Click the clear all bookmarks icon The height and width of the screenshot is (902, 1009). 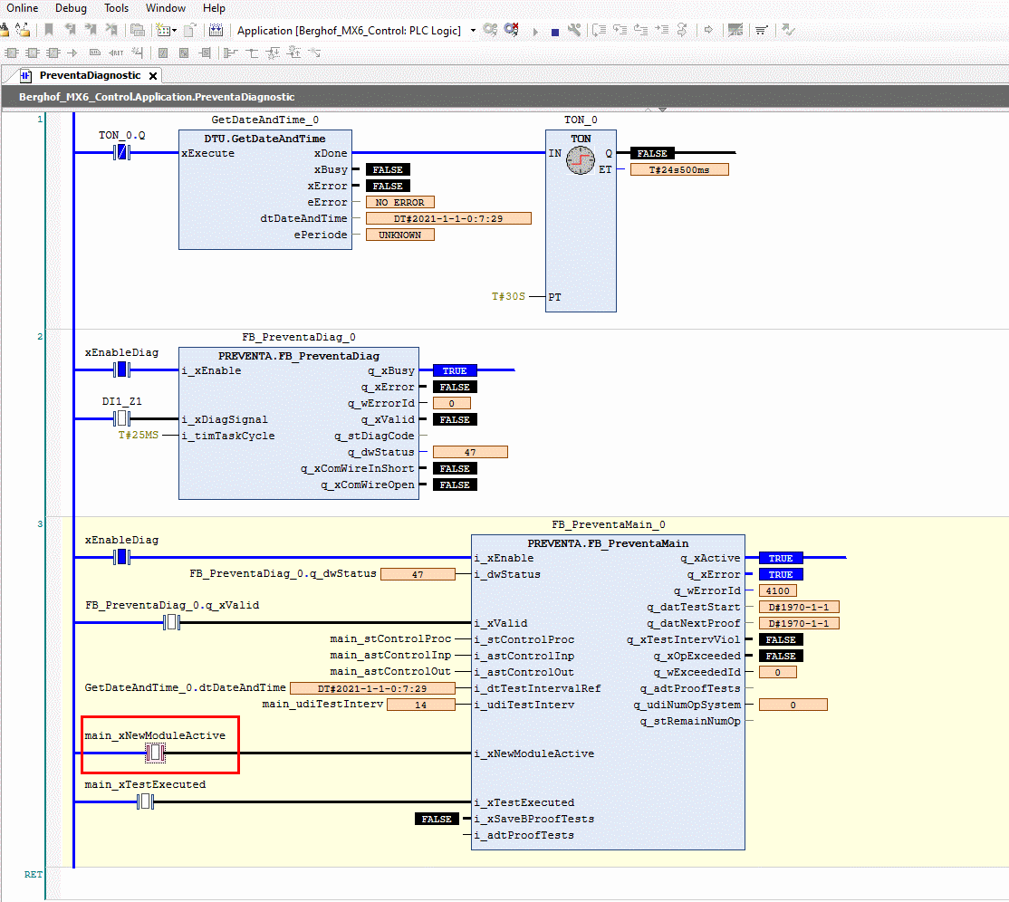click(x=111, y=30)
